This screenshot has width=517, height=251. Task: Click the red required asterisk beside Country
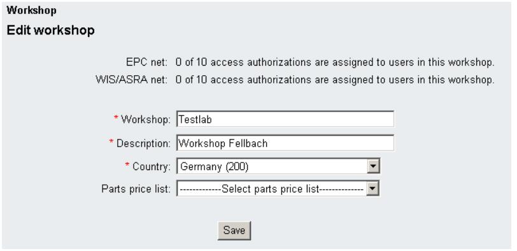coord(127,165)
